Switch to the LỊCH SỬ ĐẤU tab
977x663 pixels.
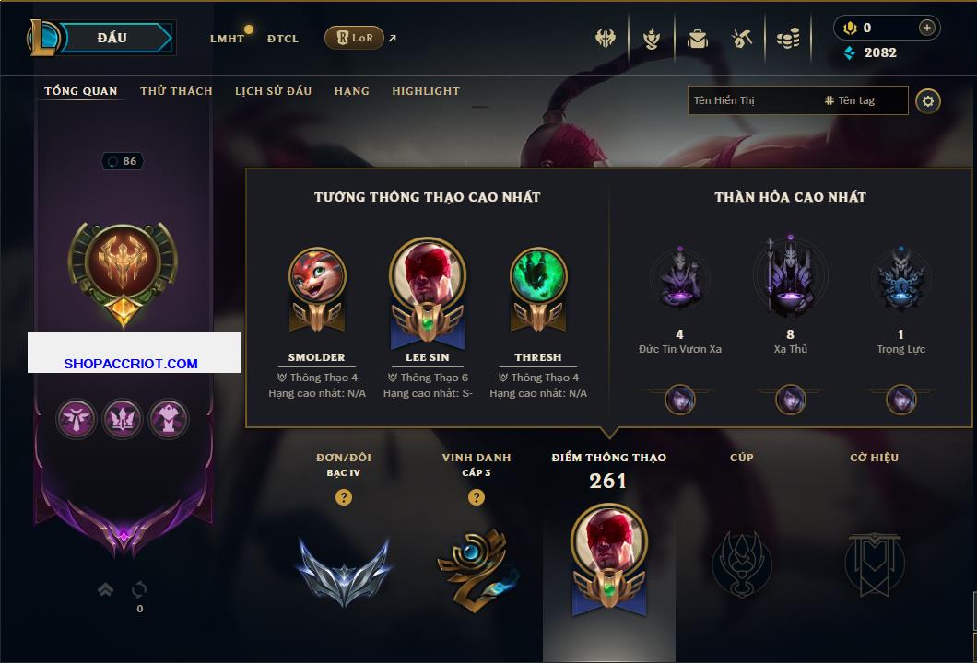(273, 91)
